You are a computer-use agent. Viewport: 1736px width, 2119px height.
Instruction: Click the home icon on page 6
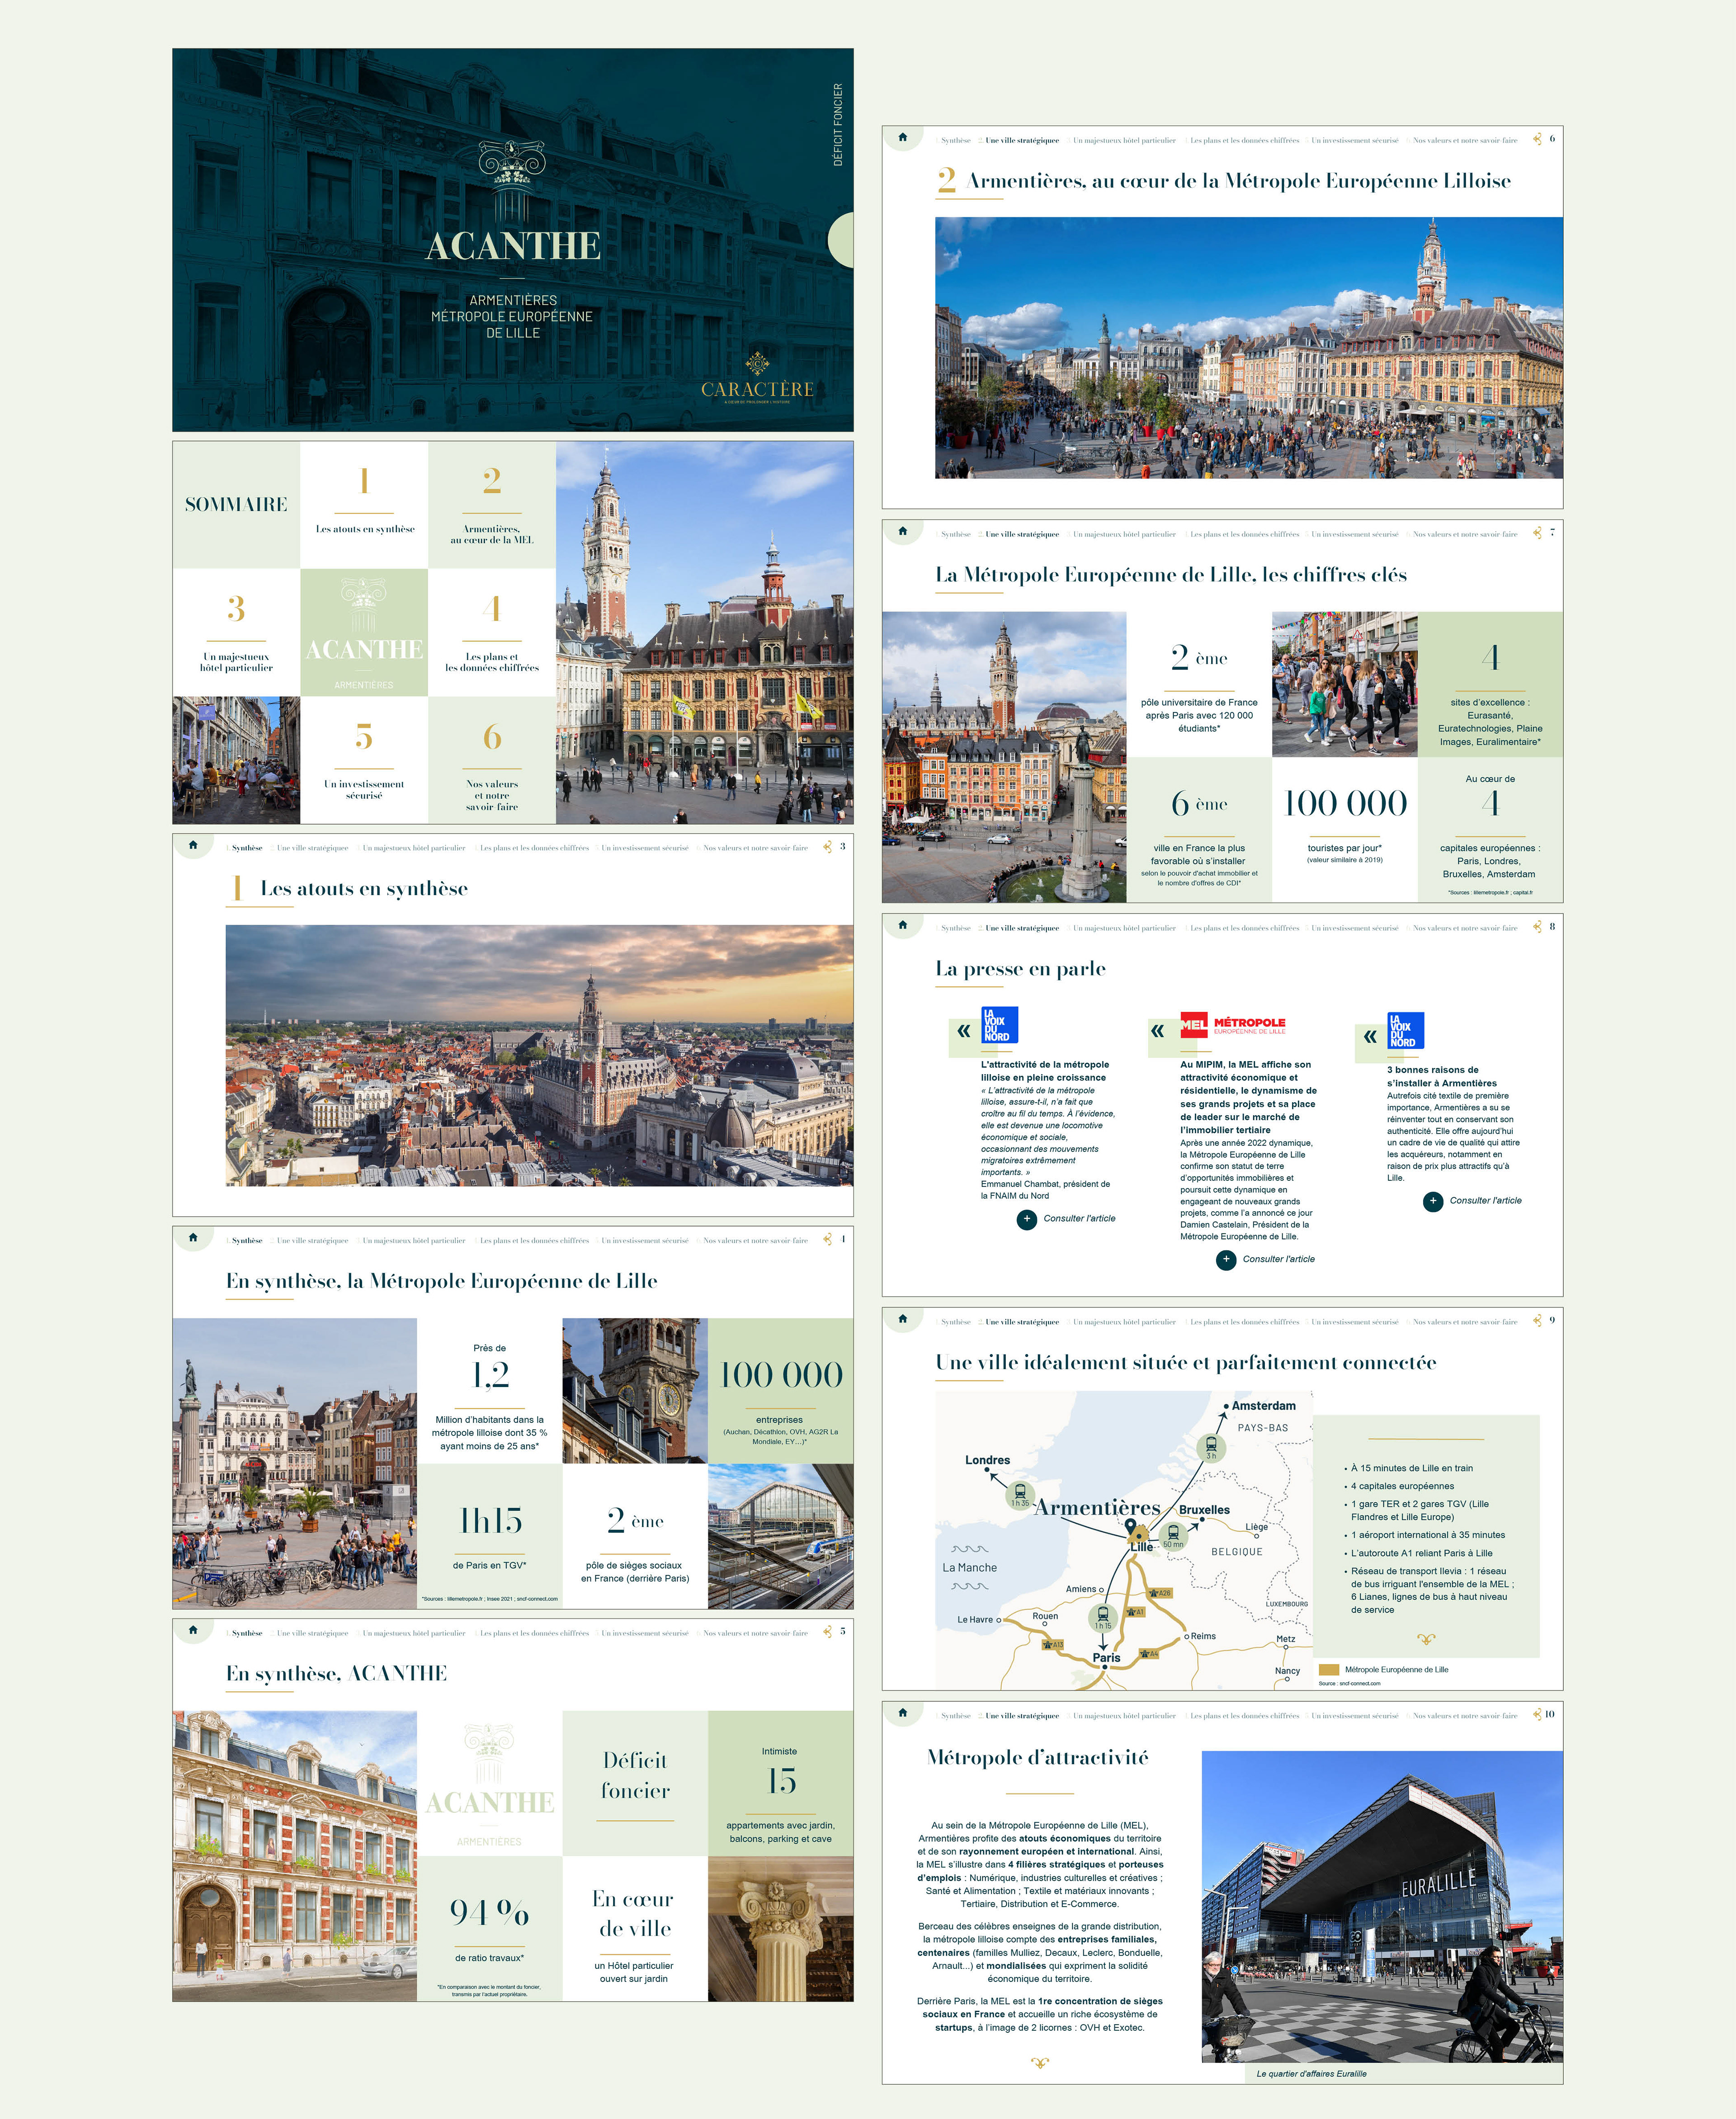pos(902,137)
